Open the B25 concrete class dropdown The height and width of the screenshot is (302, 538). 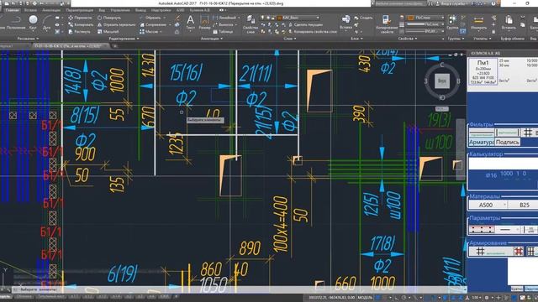click(x=523, y=205)
